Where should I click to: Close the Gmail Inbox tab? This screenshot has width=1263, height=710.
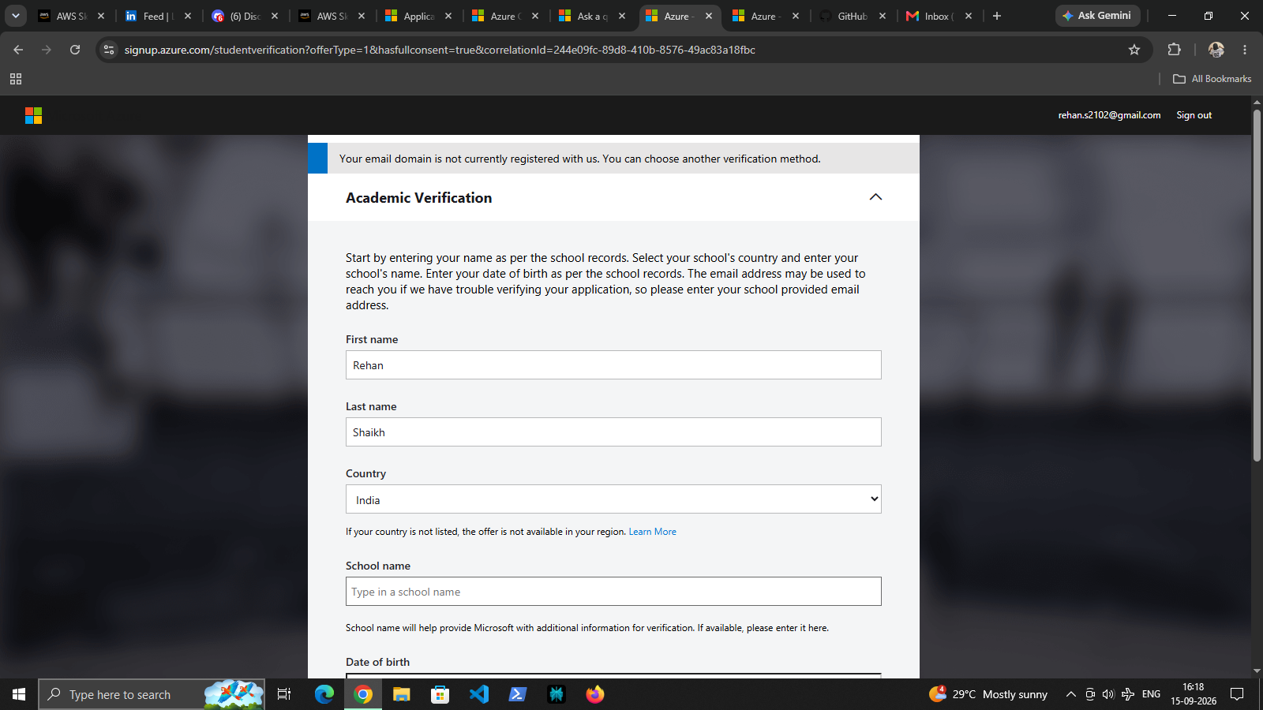click(969, 16)
